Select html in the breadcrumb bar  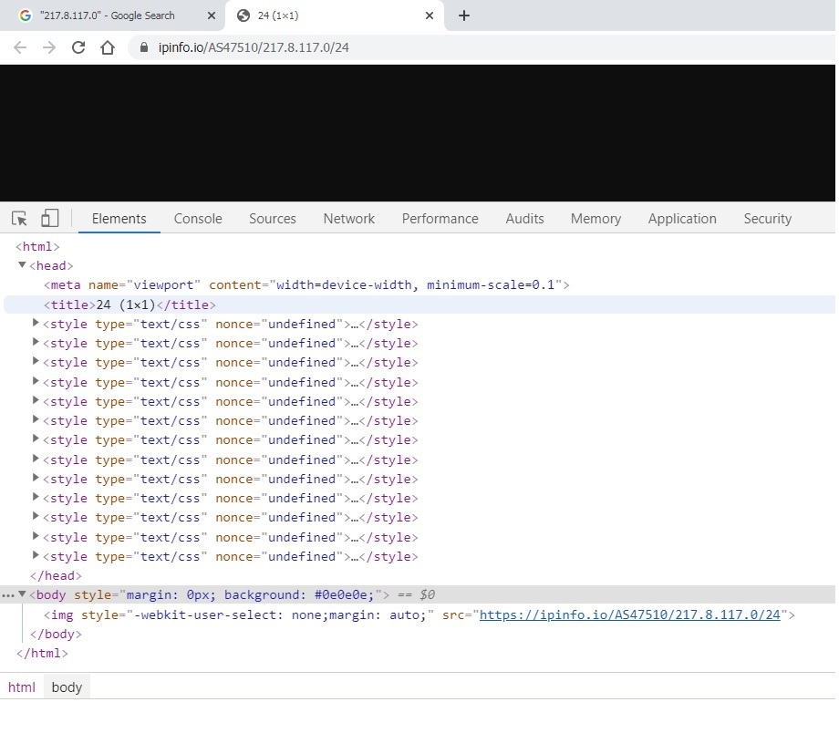click(21, 687)
